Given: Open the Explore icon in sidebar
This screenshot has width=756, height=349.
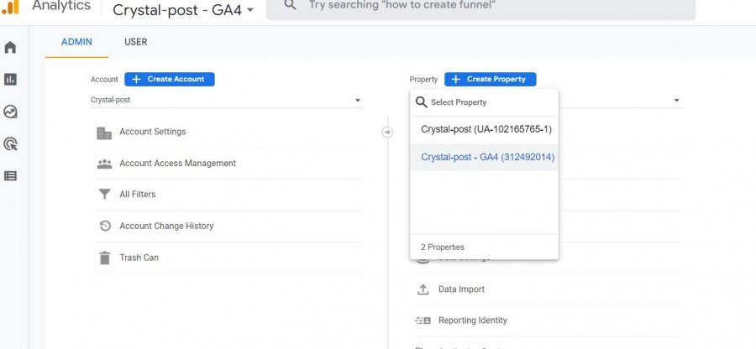Looking at the screenshot, I should tap(10, 112).
